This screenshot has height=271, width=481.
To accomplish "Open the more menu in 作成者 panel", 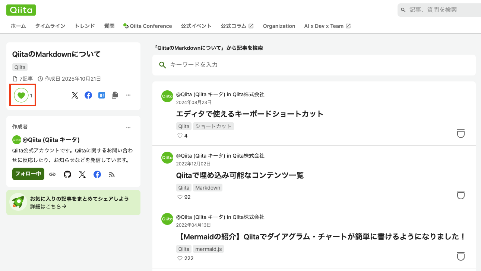I will click(128, 128).
